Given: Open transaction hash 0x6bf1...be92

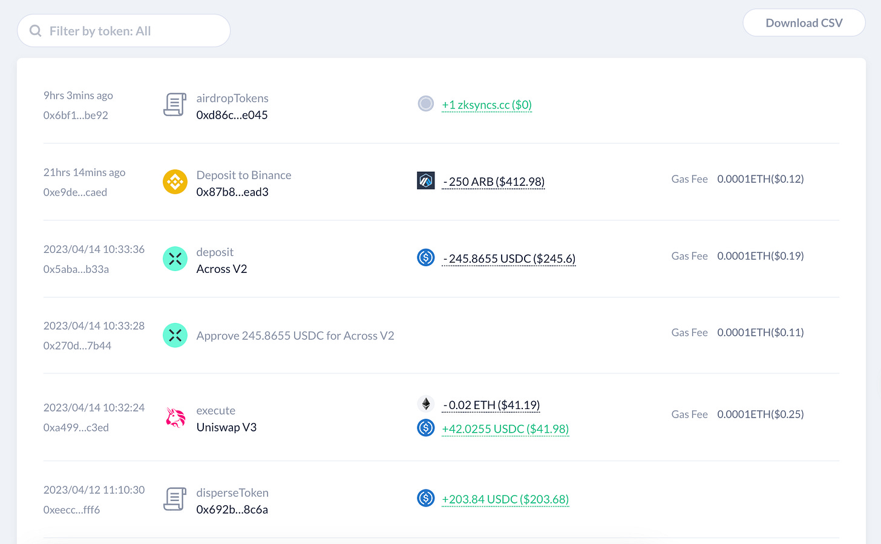Looking at the screenshot, I should coord(76,115).
